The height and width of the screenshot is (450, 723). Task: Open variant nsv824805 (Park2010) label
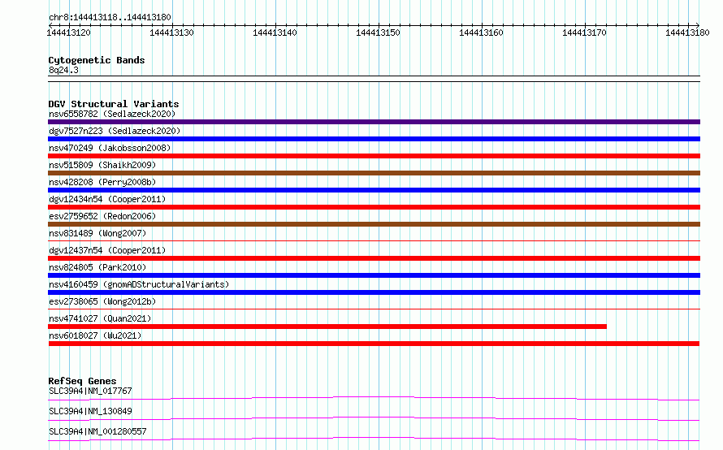pos(97,267)
